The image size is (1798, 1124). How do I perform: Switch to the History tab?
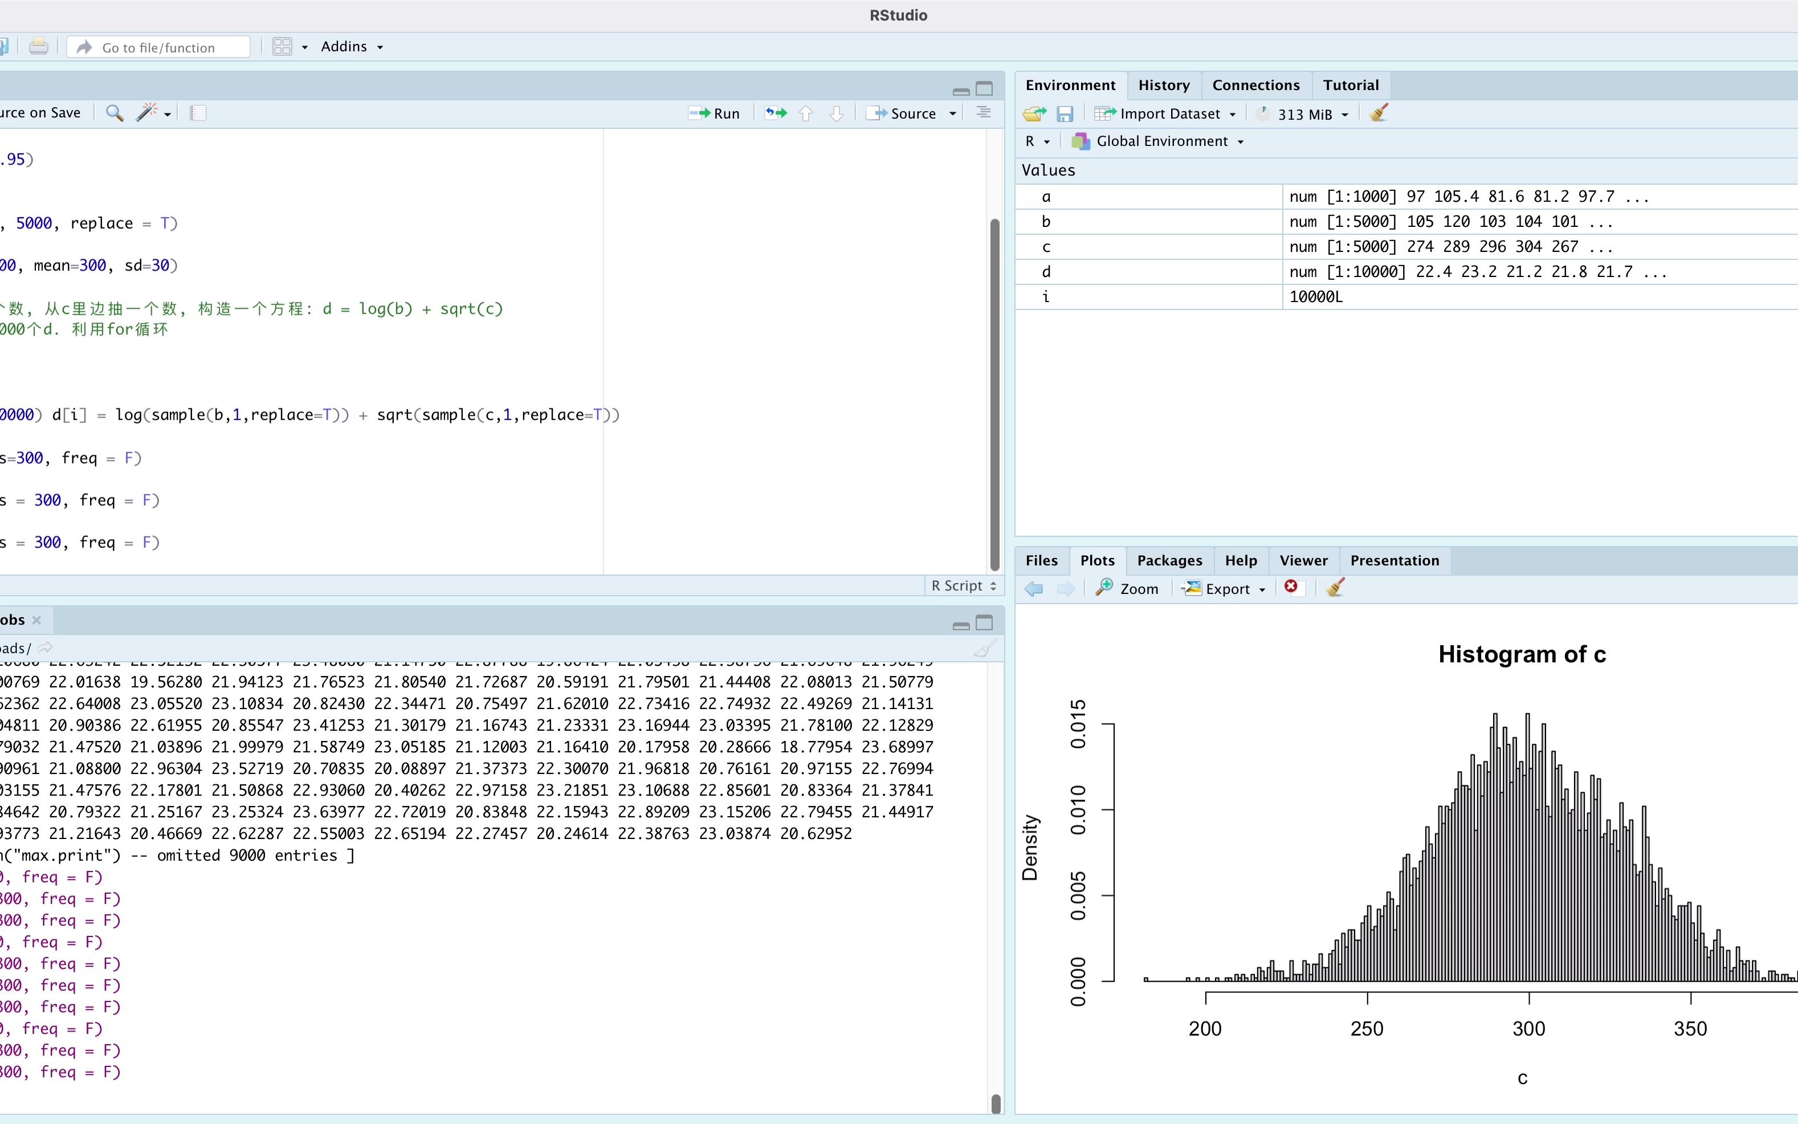[1163, 85]
